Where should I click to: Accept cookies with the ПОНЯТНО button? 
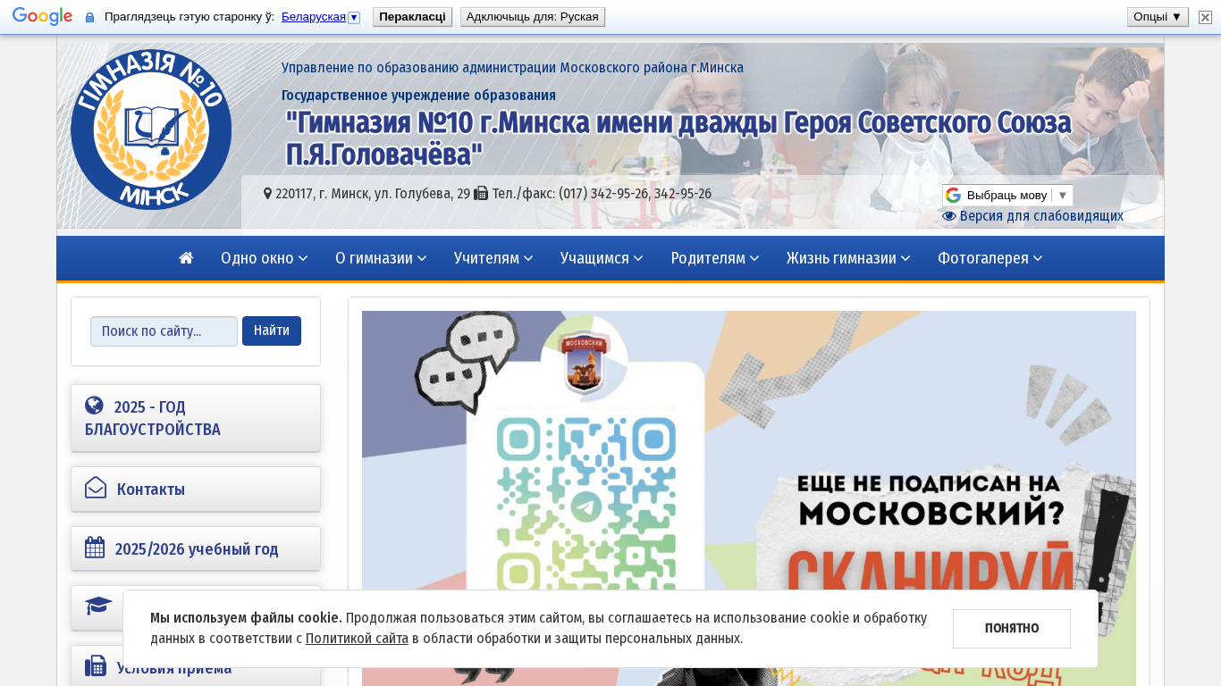pyautogui.click(x=1012, y=629)
